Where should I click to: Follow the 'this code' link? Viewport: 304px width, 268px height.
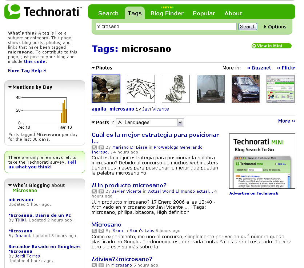point(35,61)
